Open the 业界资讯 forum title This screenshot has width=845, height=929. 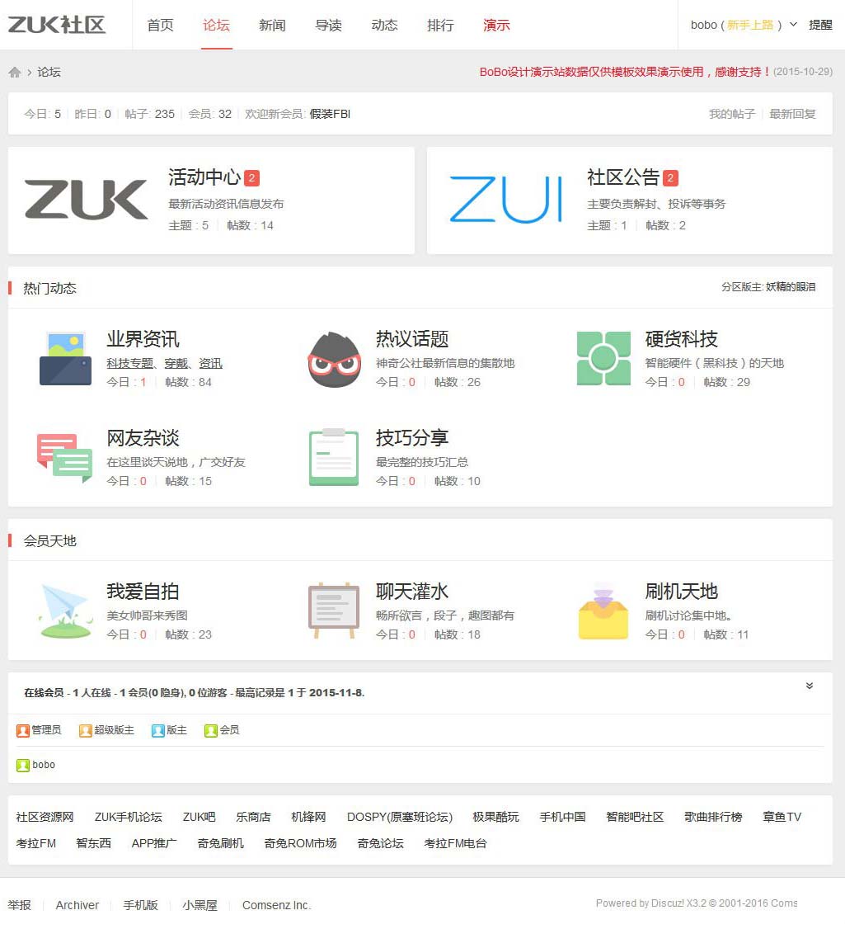[x=143, y=339]
